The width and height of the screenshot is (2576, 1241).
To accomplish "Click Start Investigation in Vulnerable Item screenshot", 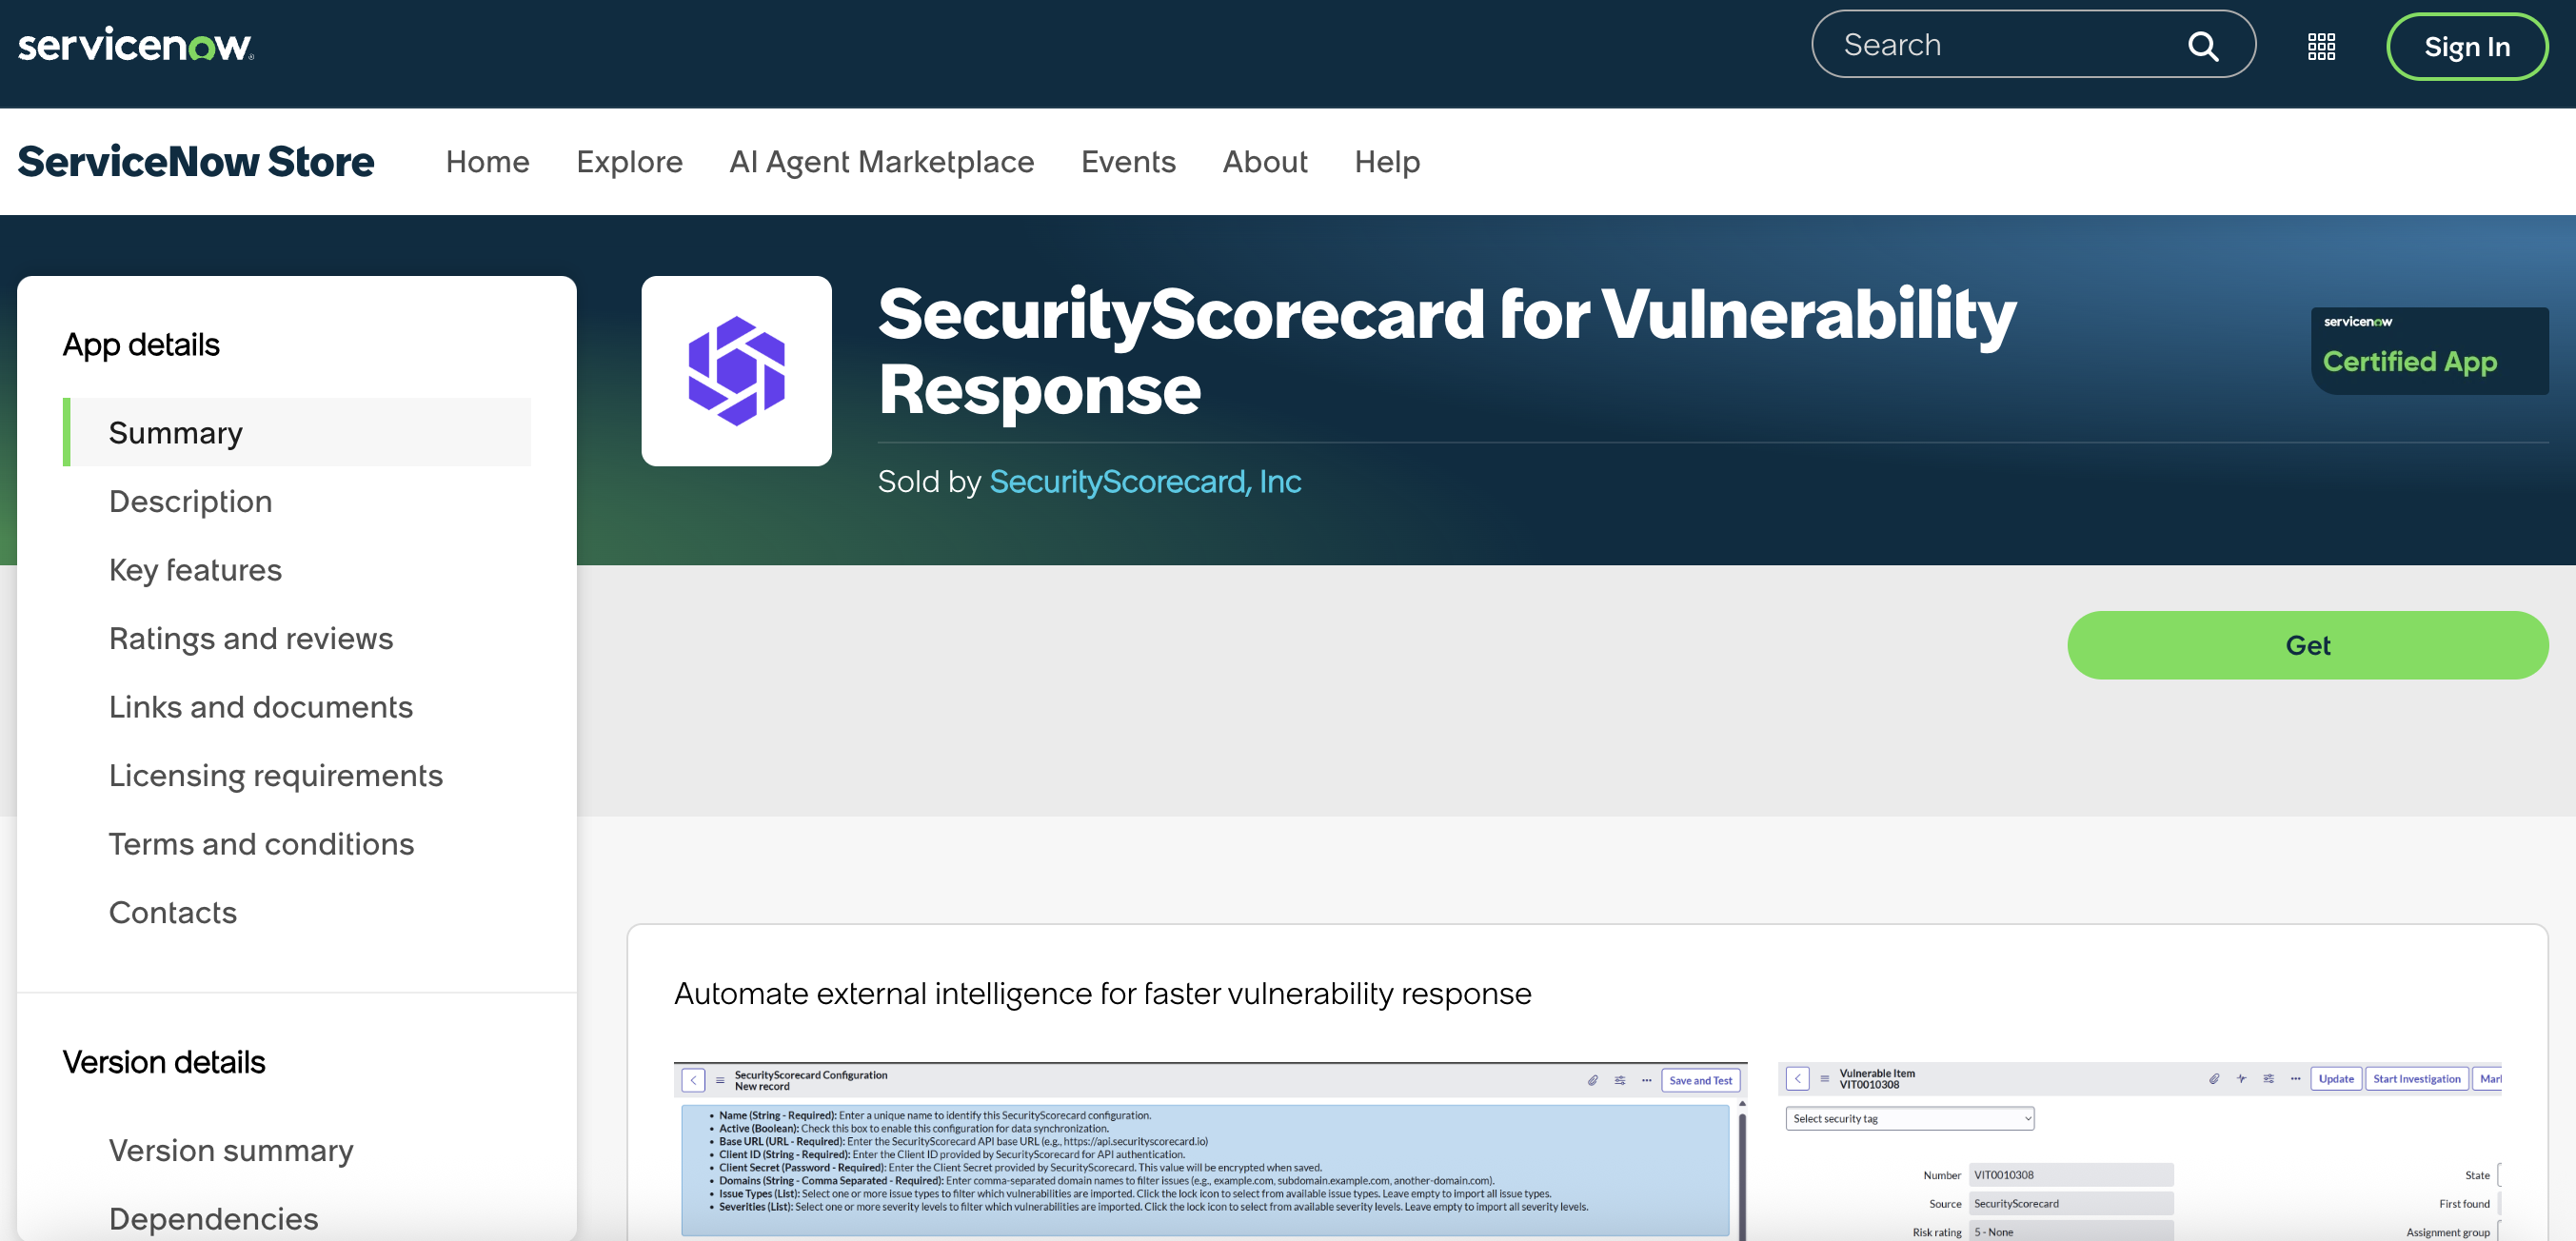I will coord(2416,1079).
